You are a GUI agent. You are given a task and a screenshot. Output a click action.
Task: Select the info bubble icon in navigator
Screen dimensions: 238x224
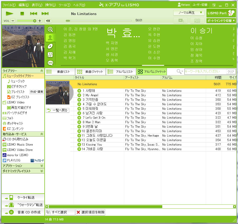tap(50, 63)
